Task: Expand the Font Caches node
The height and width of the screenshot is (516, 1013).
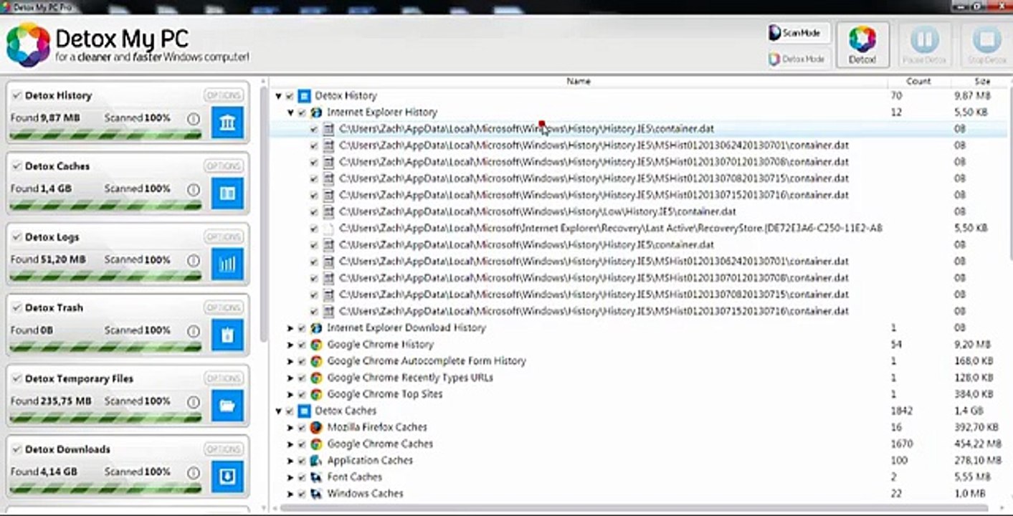Action: point(290,477)
